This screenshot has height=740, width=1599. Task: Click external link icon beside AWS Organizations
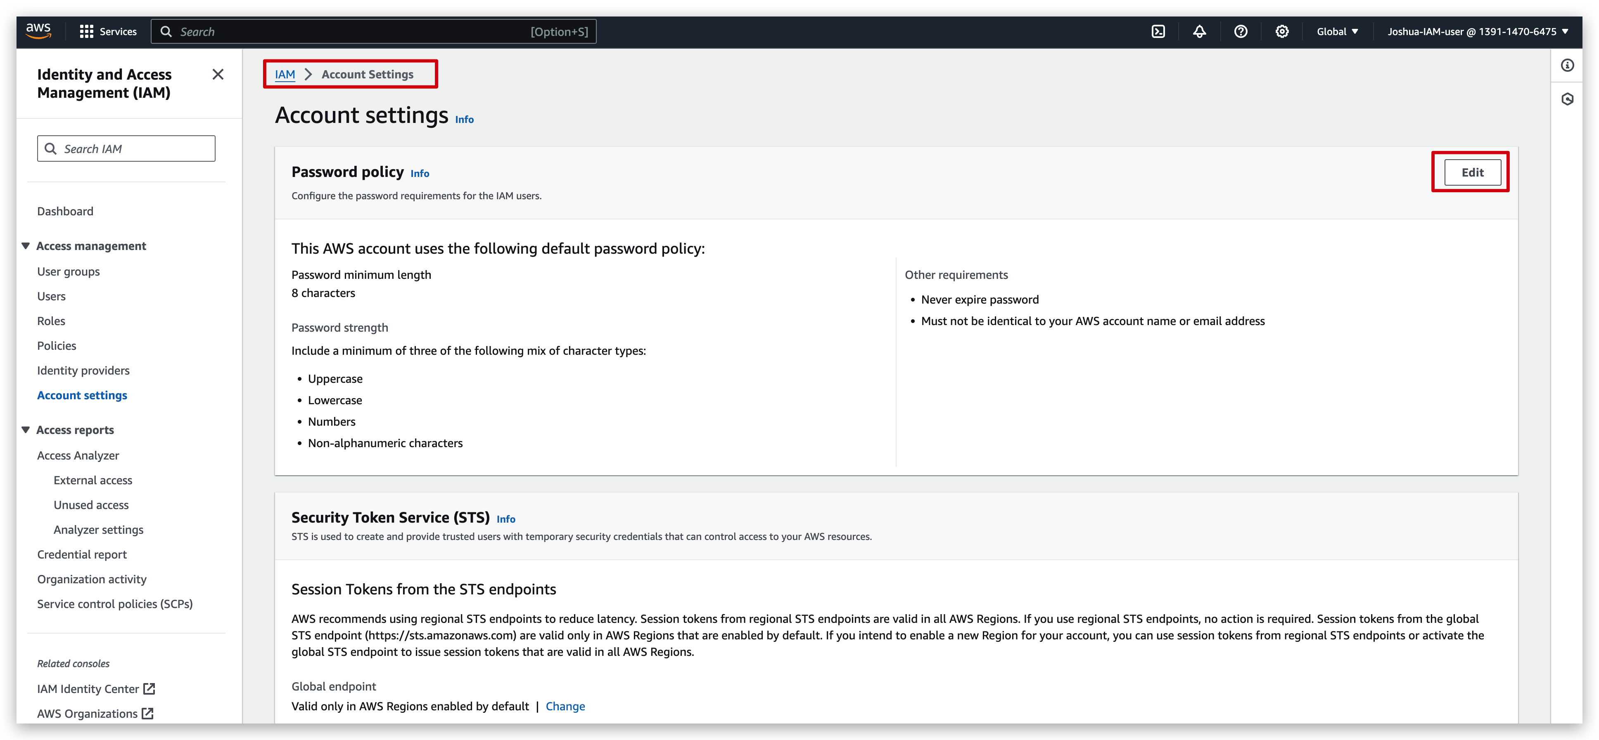(147, 713)
